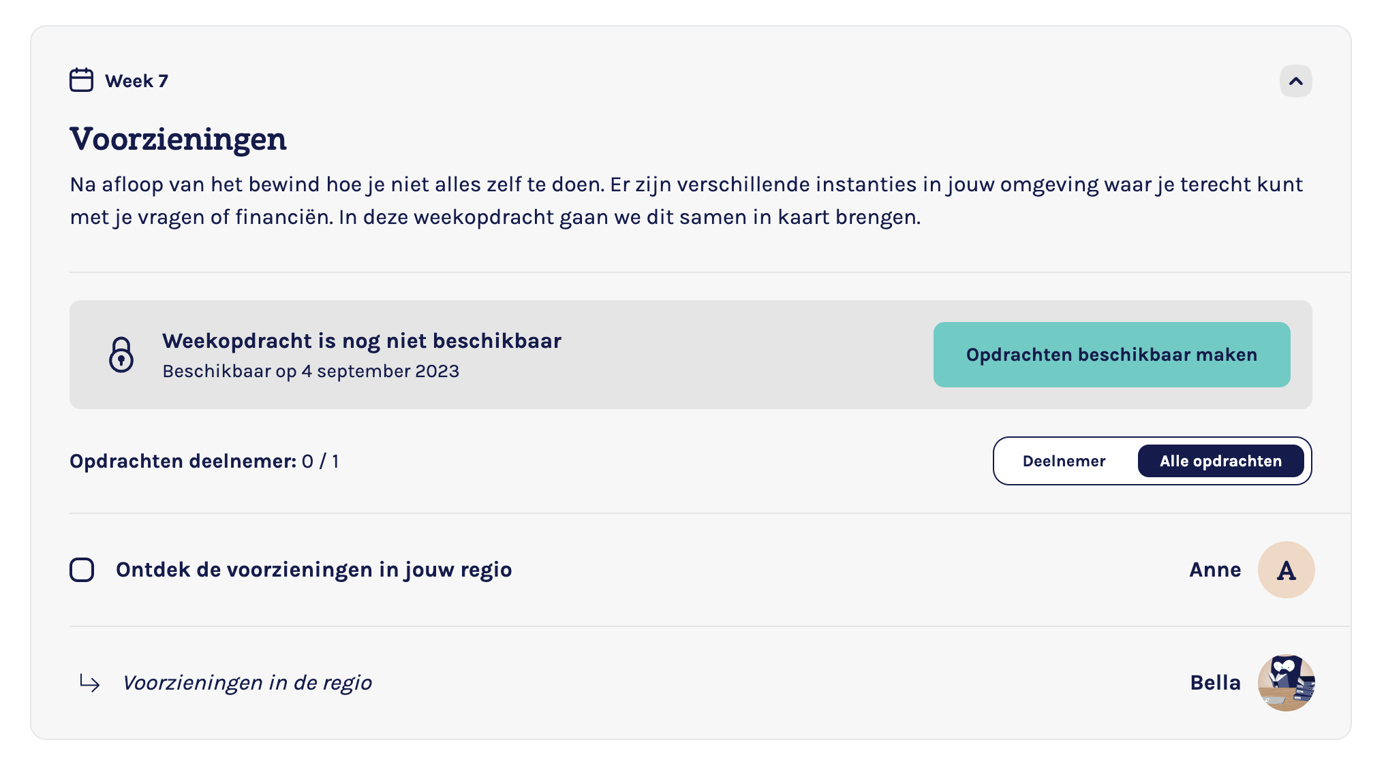Click the sub-item arrow icon before Voorzieningen in de regio
1386x772 pixels.
pos(90,683)
